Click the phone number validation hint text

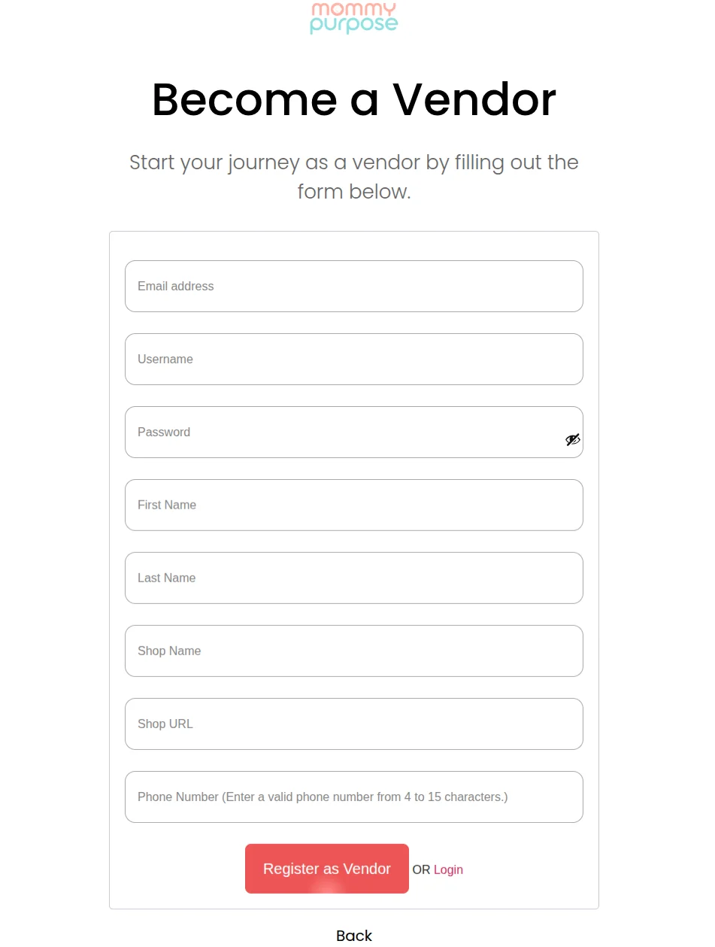tap(322, 797)
